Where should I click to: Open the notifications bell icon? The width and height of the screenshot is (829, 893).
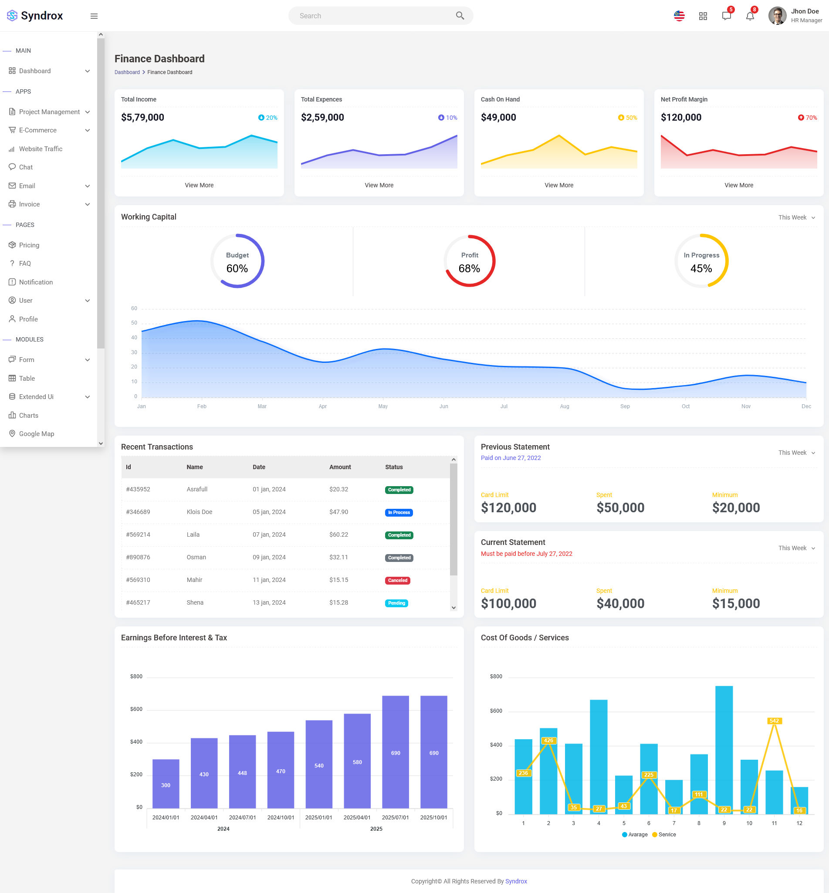point(750,16)
